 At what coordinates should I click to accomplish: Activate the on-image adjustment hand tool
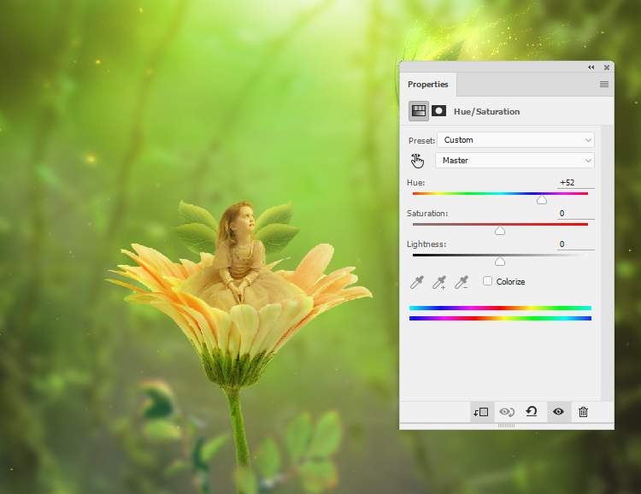417,161
